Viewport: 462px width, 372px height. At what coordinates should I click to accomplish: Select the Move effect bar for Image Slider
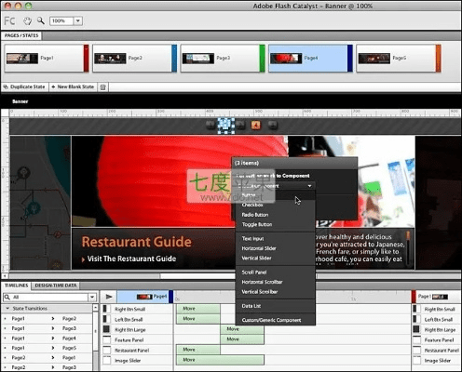[220, 360]
